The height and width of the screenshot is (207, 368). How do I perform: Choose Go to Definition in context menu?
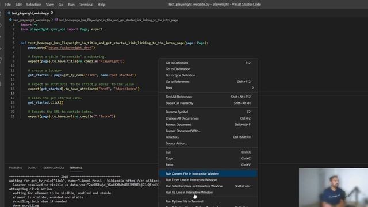[x=208, y=63]
